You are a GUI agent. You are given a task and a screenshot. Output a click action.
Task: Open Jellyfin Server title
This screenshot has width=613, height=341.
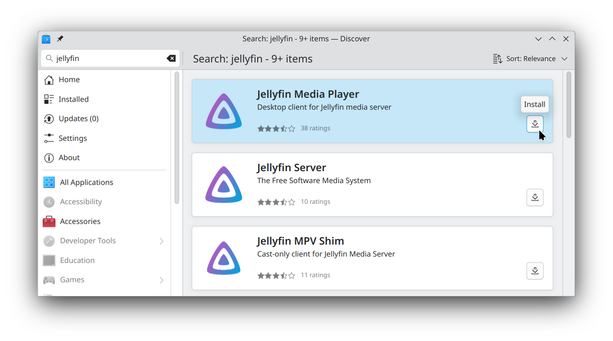[292, 168]
